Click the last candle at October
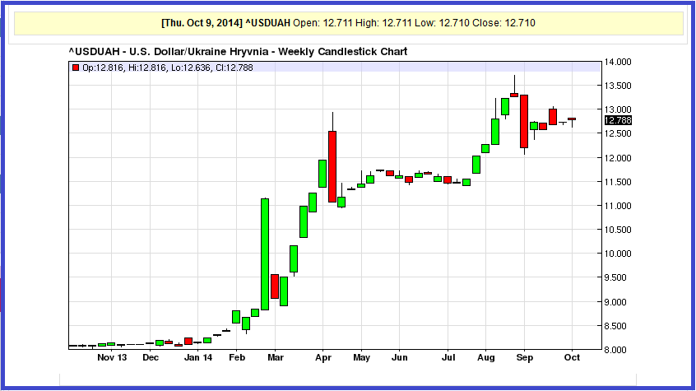The width and height of the screenshot is (696, 391). 572,119
